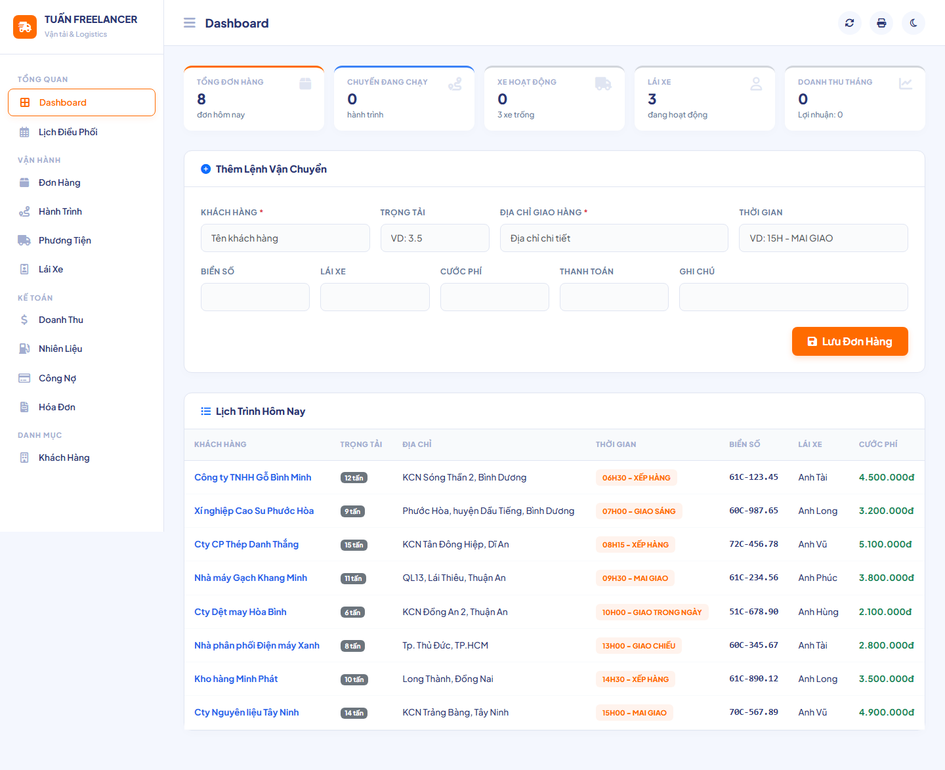The image size is (945, 770).
Task: Open customer Nhà phân phối Điện máy Xanh
Action: tap(257, 645)
